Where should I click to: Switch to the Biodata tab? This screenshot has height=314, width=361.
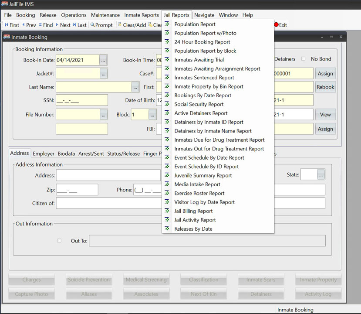66,154
